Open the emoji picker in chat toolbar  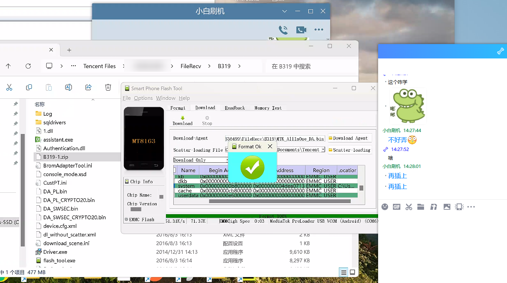click(385, 207)
